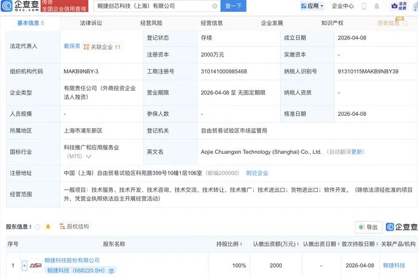This screenshot has width=418, height=278.
Task: Open the 会员套餐 membership icon
Action: 397,6
